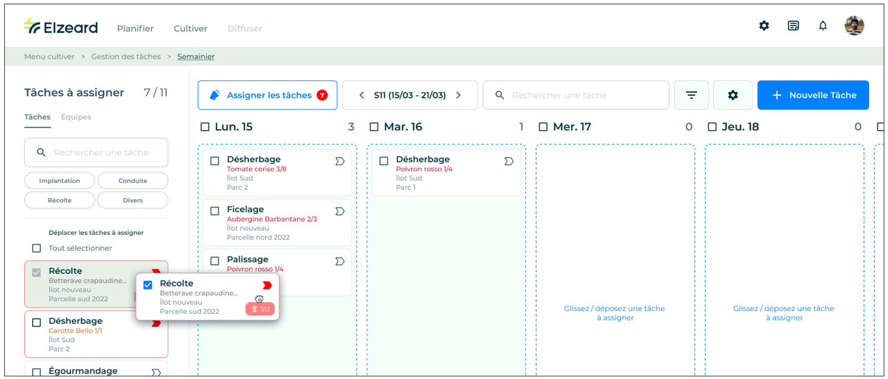This screenshot has height=379, width=888.
Task: Click search icon in sidebar task search
Action: tap(41, 152)
